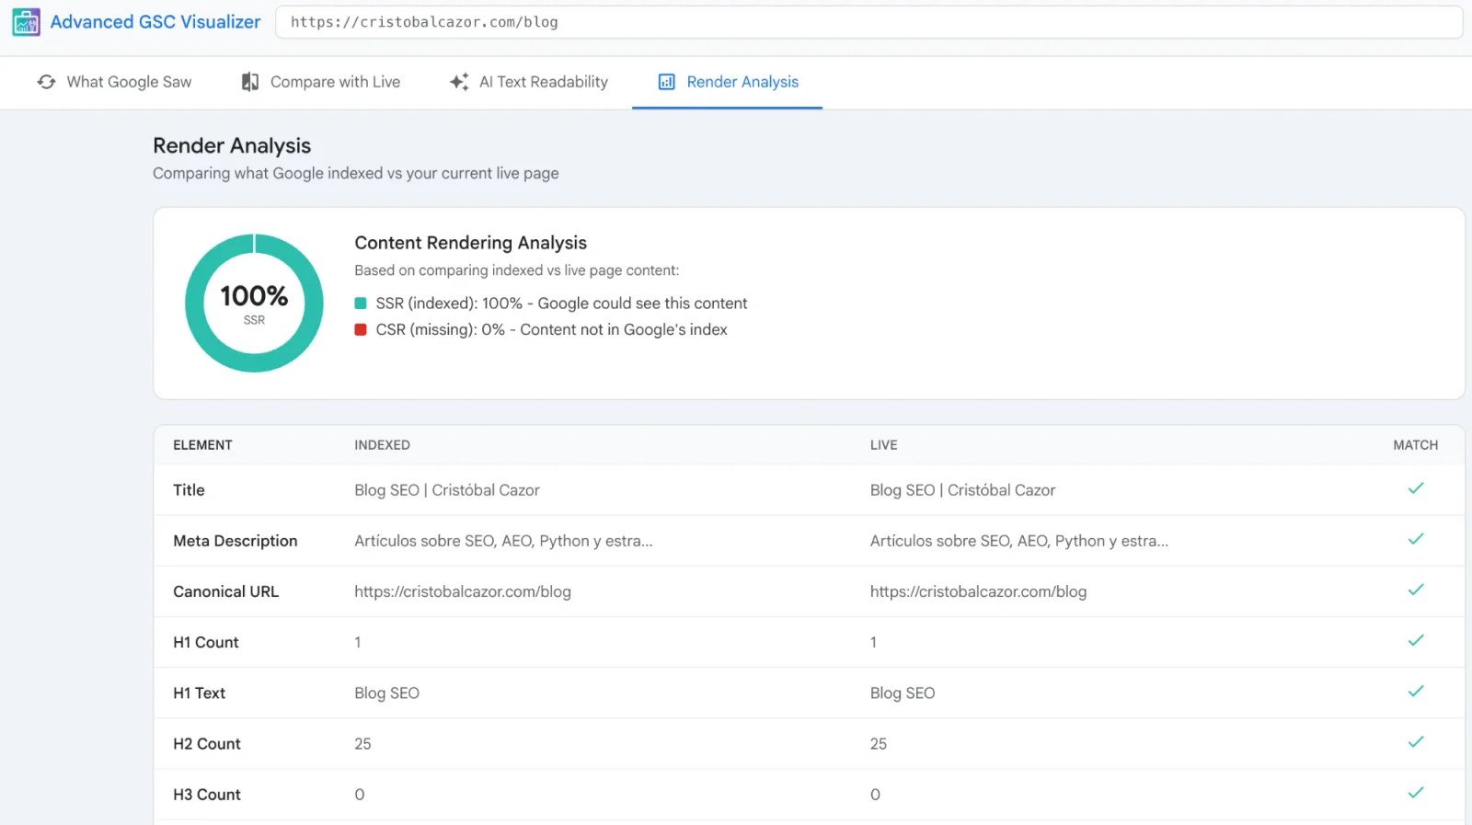Switch to the Compare with Live tab
This screenshot has height=825, width=1472.
click(x=320, y=82)
